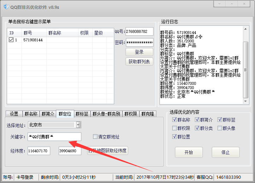Switch to the 群权限 tab
Image resolution: width=255 pixels, height=183 pixels.
point(131,114)
